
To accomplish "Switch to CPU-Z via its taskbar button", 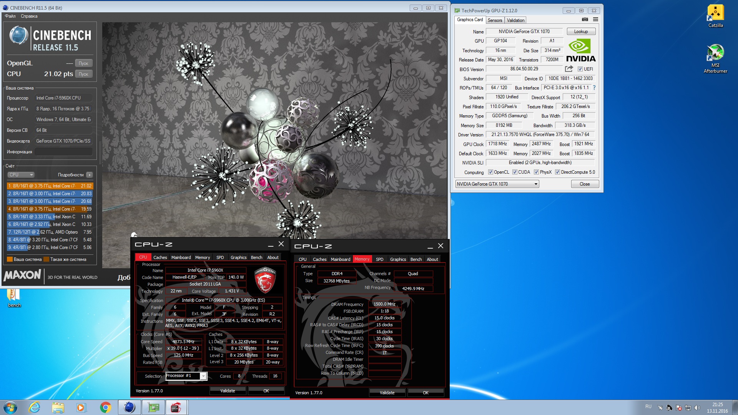I will point(177,407).
